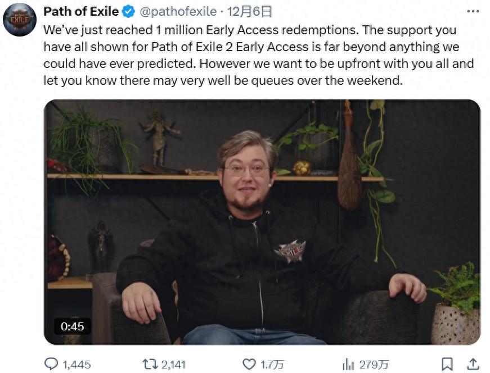Click the reply speech bubble icon

point(51,365)
